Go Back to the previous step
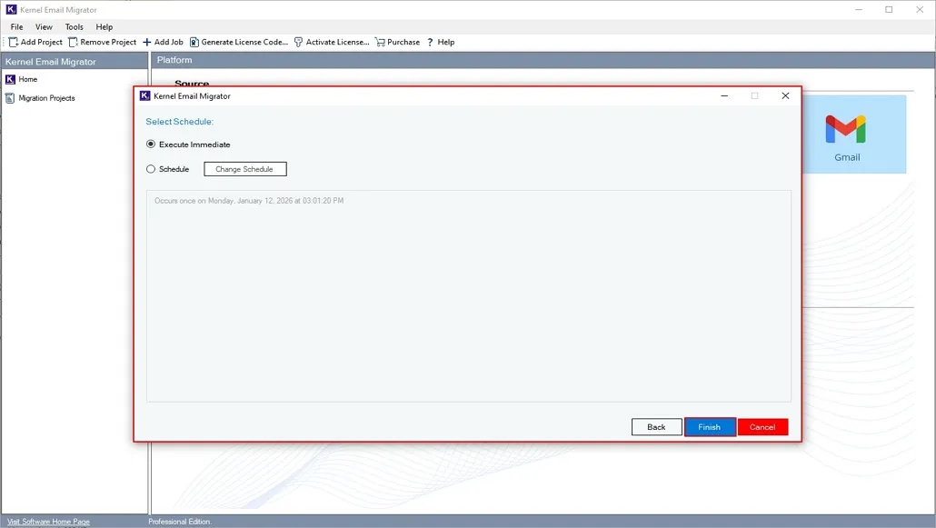 pyautogui.click(x=656, y=426)
